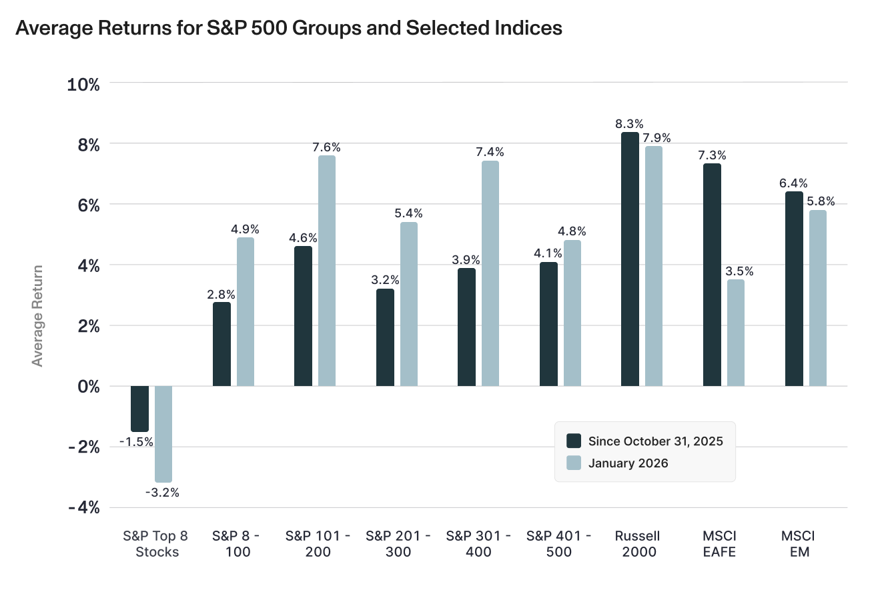Select the 7.4% light bar for S&P 301 - 400
890x606 pixels.
point(490,273)
